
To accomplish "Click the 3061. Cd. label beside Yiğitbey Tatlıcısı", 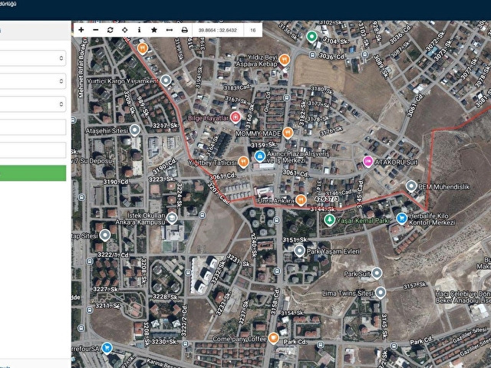I will (222, 176).
